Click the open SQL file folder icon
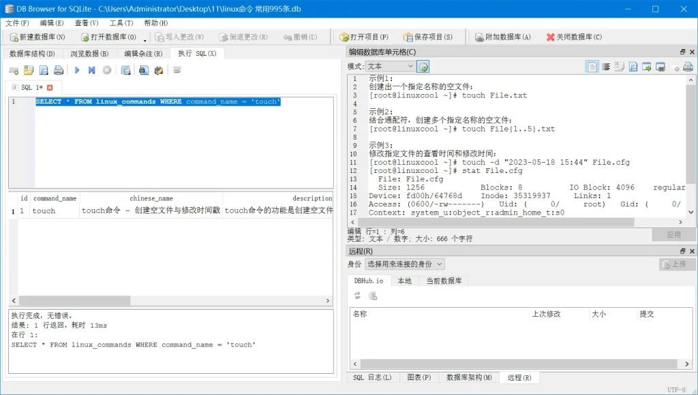Screen dimensions: 698x395 [x=29, y=70]
